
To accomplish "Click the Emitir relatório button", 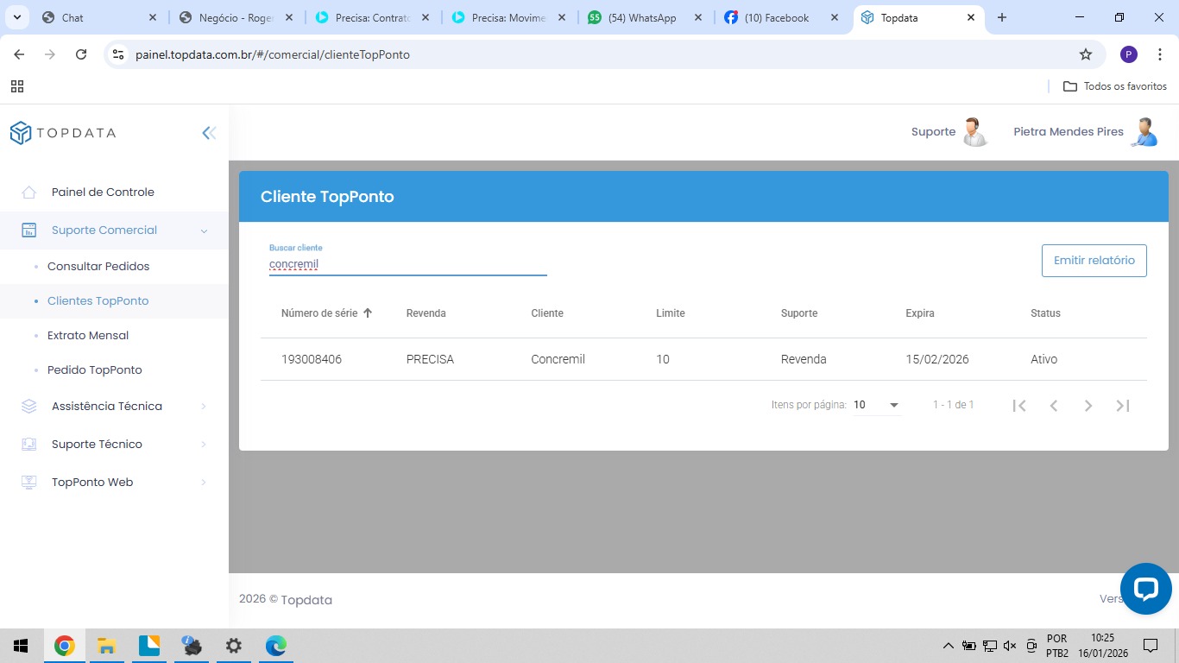I will coord(1094,261).
